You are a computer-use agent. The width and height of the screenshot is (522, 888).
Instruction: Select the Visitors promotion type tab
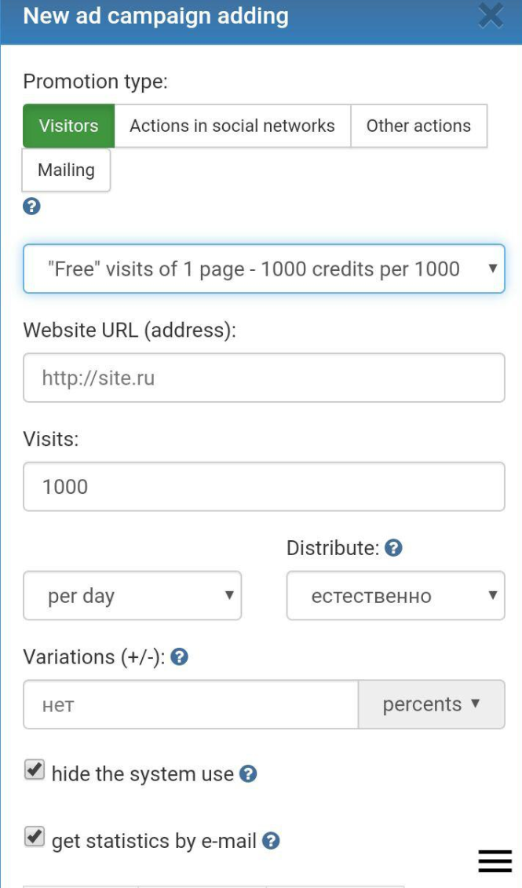coord(69,126)
